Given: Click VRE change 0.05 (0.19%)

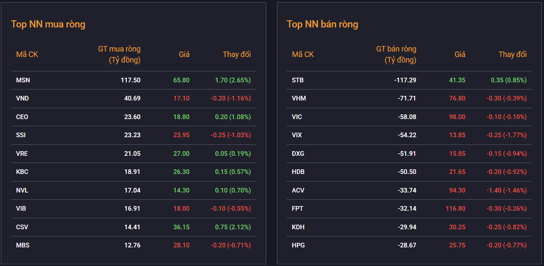Looking at the screenshot, I should 233,154.
